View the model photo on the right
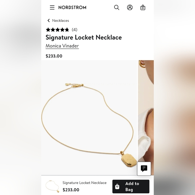Screen dimensions: 195x195 (146, 118)
